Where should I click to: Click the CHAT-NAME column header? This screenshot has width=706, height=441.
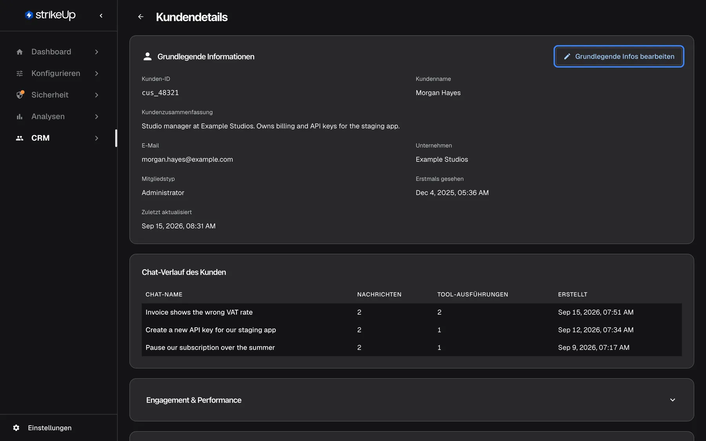point(164,294)
